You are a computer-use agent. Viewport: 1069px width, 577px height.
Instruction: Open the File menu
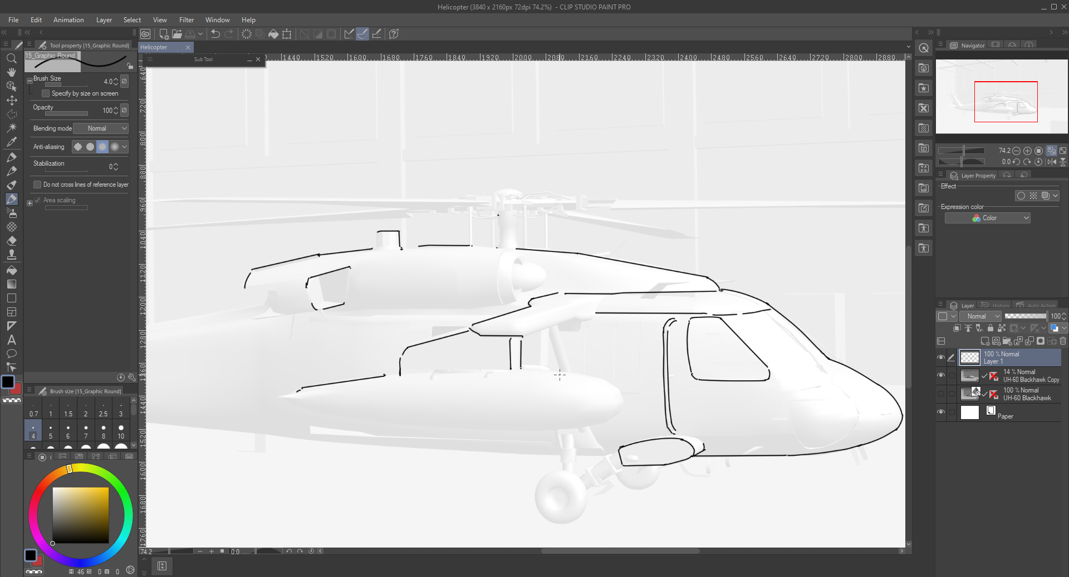(13, 20)
